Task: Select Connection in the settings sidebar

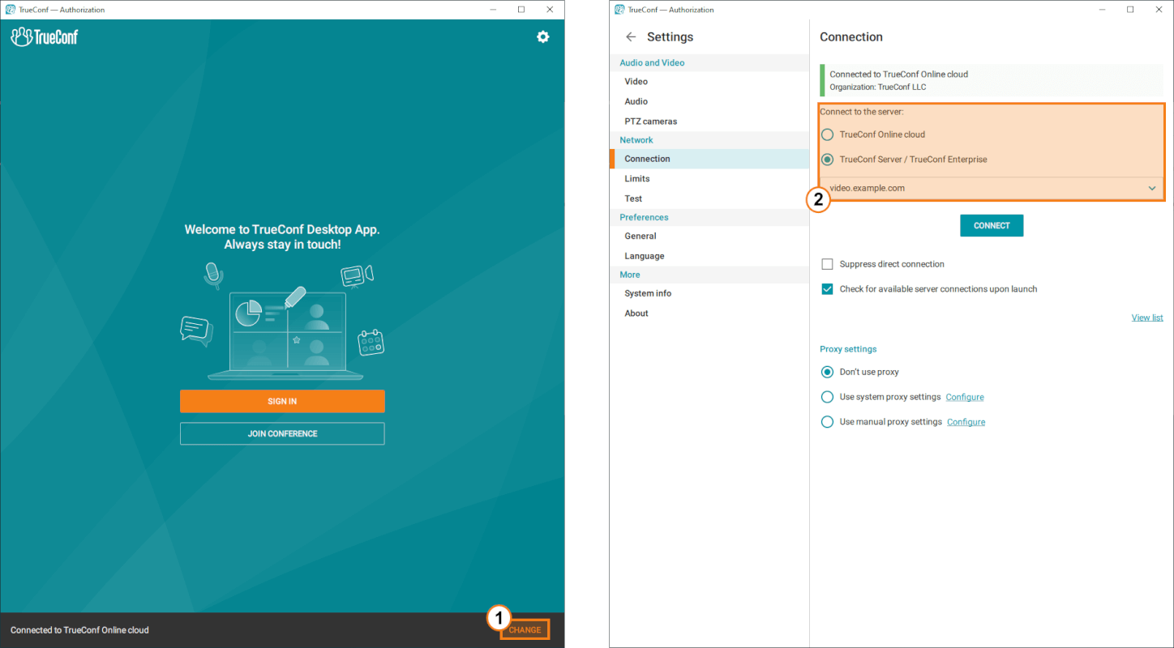Action: click(709, 159)
